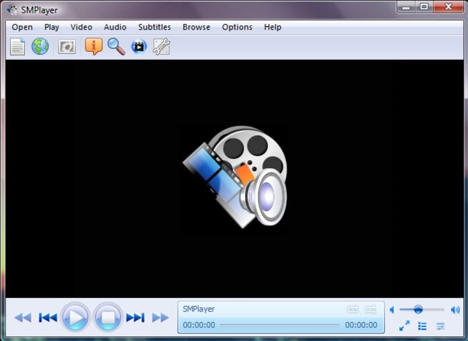Show file information via the orange info icon

[x=93, y=46]
